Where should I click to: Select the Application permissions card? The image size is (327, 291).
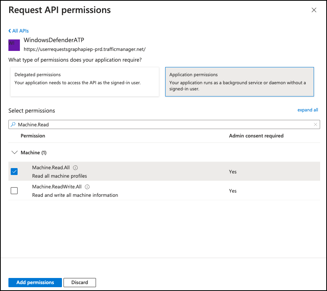[239, 82]
